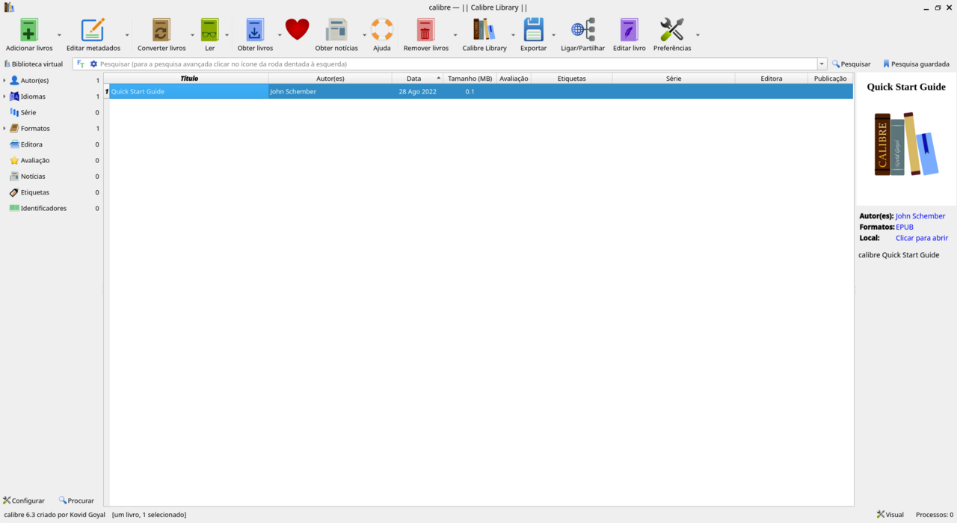
Task: Open Preferências tools icon
Action: coord(672,30)
